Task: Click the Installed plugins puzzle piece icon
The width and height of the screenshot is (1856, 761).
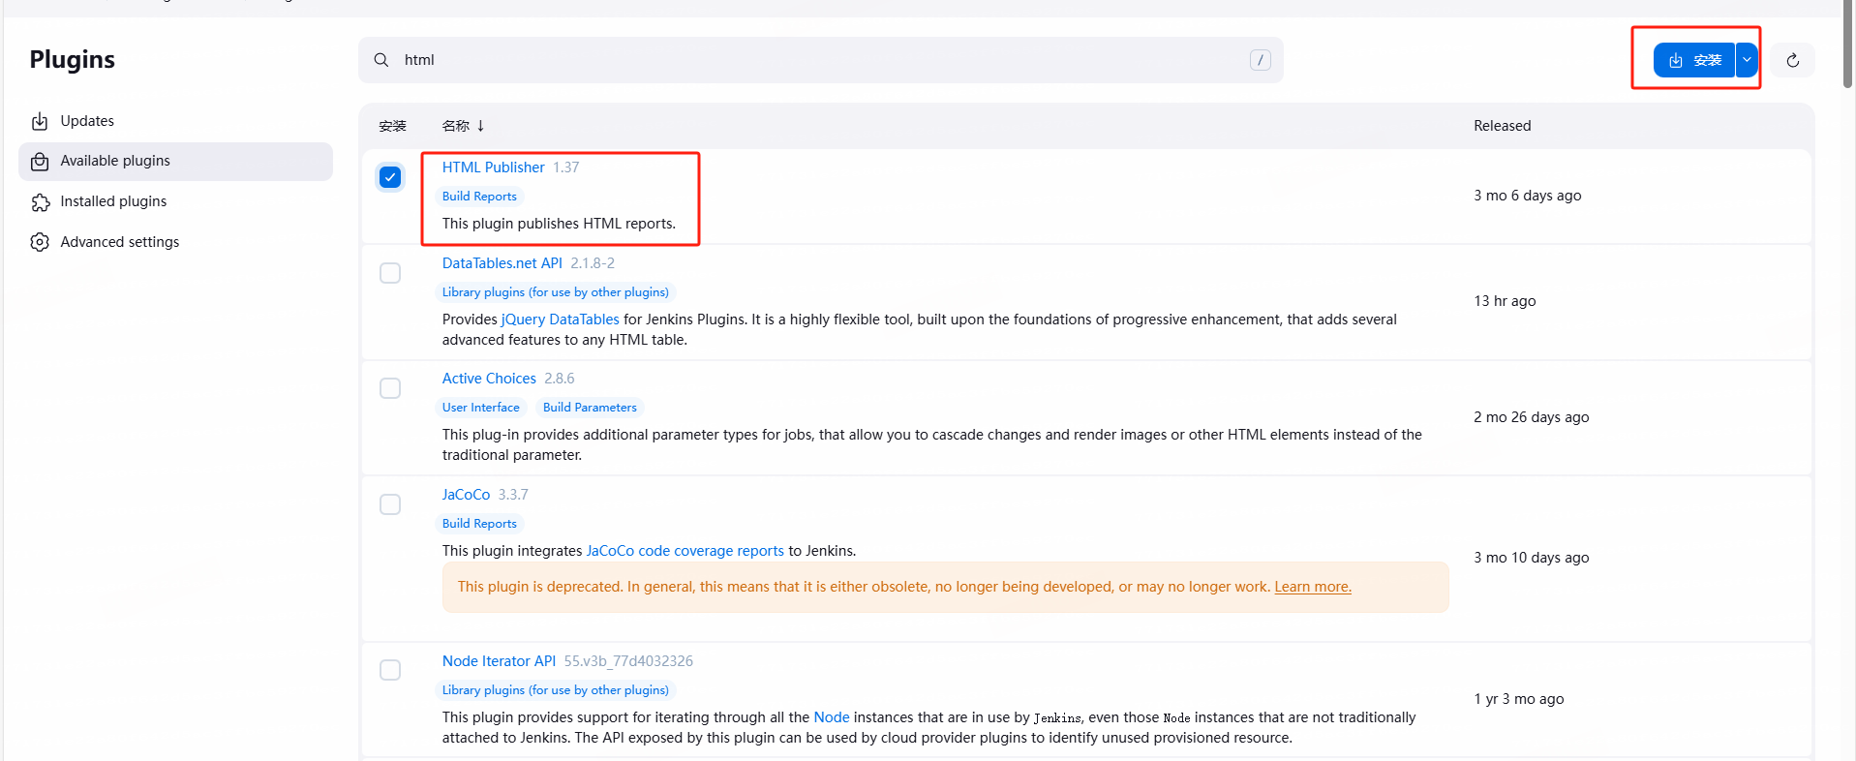Action: [x=40, y=202]
